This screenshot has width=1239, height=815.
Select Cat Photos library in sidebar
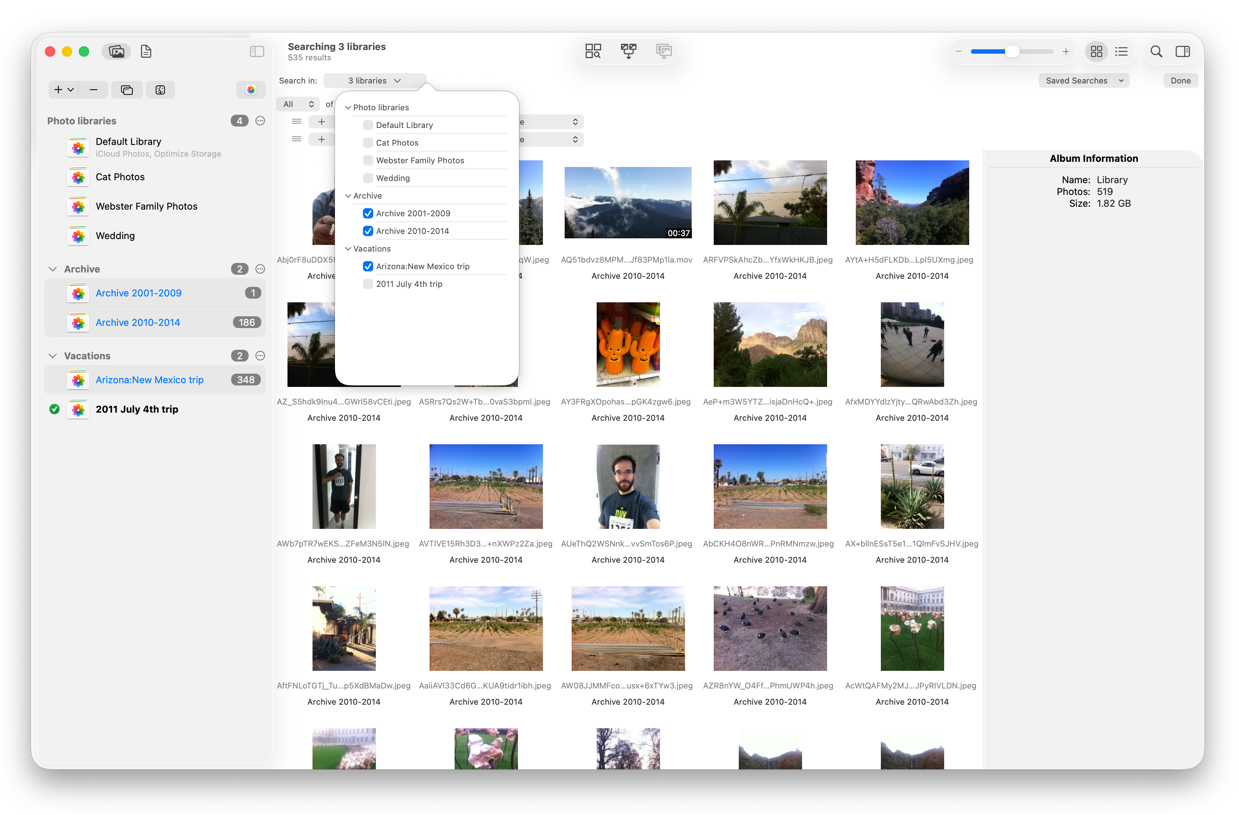pyautogui.click(x=120, y=177)
